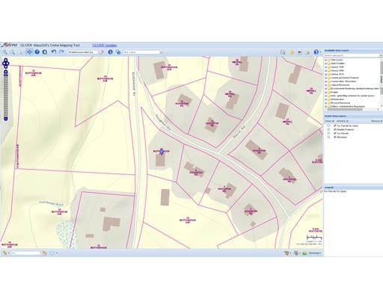This screenshot has width=383, height=299.
Task: Click the print map toolbar icon
Action: 283,52
